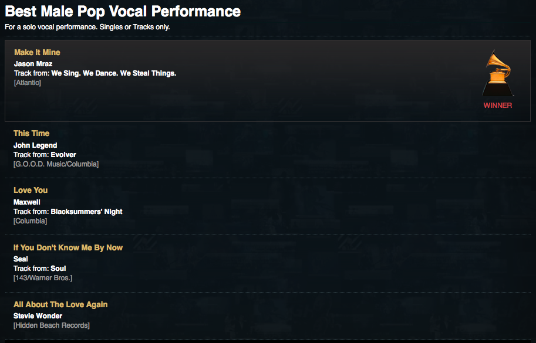Select the Stevie Wonder artist name
Image resolution: width=536 pixels, height=343 pixels.
(38, 316)
